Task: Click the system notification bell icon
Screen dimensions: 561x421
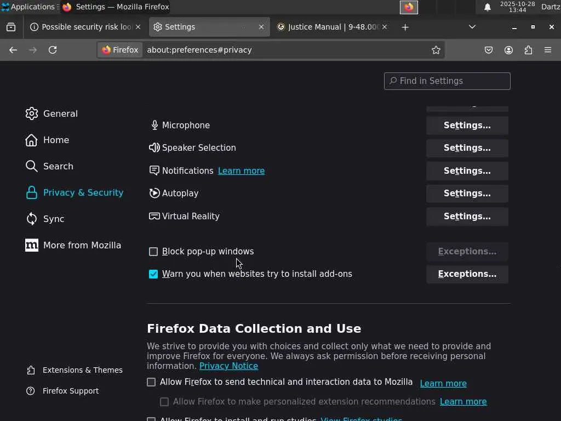Action: [487, 7]
